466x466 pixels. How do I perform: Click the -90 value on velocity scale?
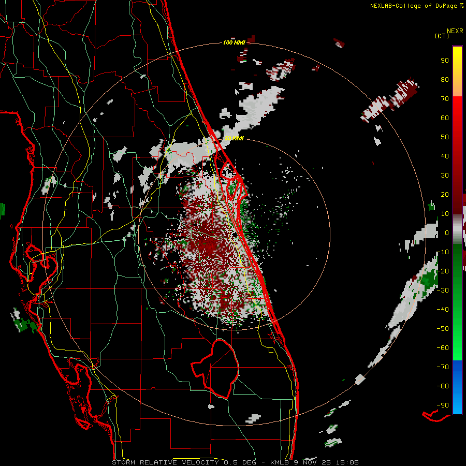[443, 405]
